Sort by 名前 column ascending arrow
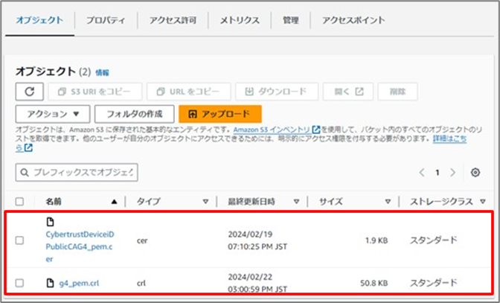This screenshot has width=500, height=303. point(114,202)
